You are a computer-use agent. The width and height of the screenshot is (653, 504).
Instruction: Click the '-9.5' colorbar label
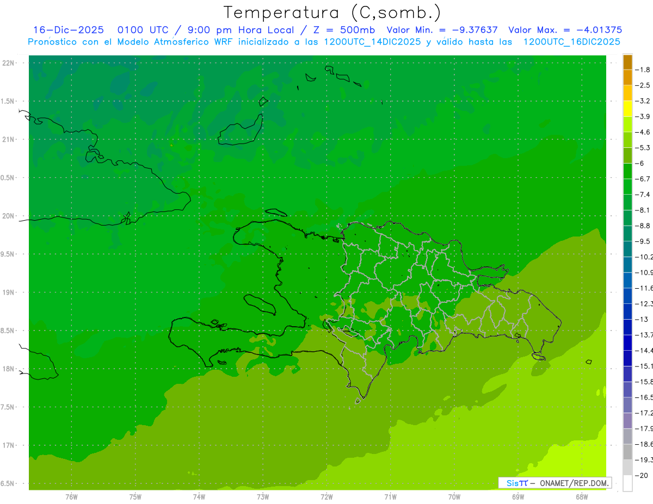tap(643, 241)
